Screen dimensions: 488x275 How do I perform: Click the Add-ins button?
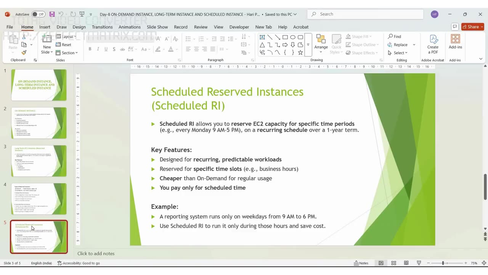[455, 42]
